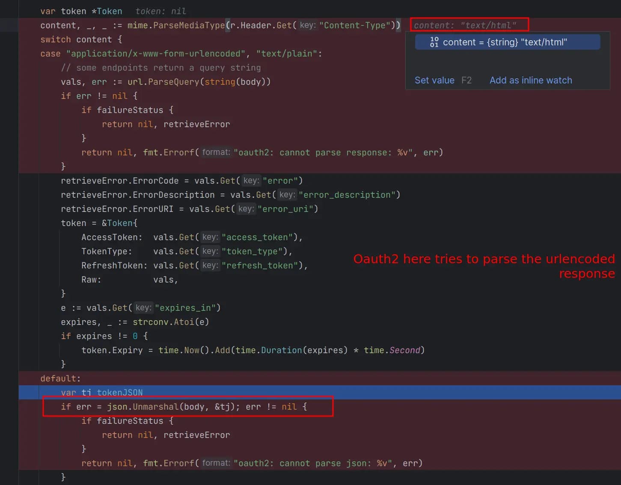Click 'Add as inline watch' link
The height and width of the screenshot is (485, 621).
click(531, 80)
